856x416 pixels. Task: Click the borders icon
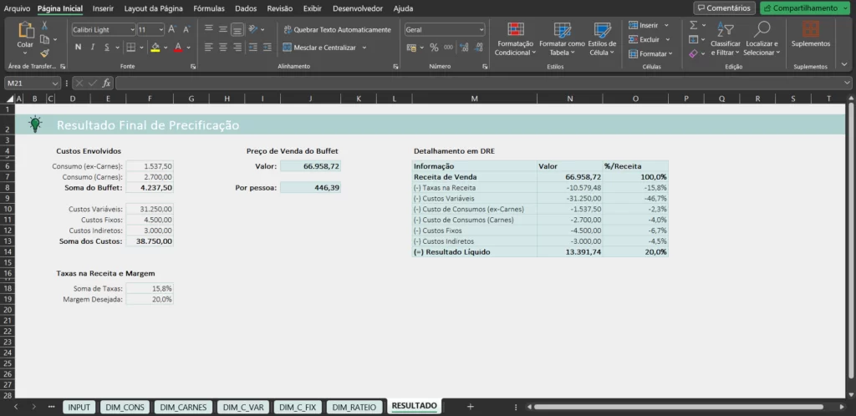click(131, 48)
